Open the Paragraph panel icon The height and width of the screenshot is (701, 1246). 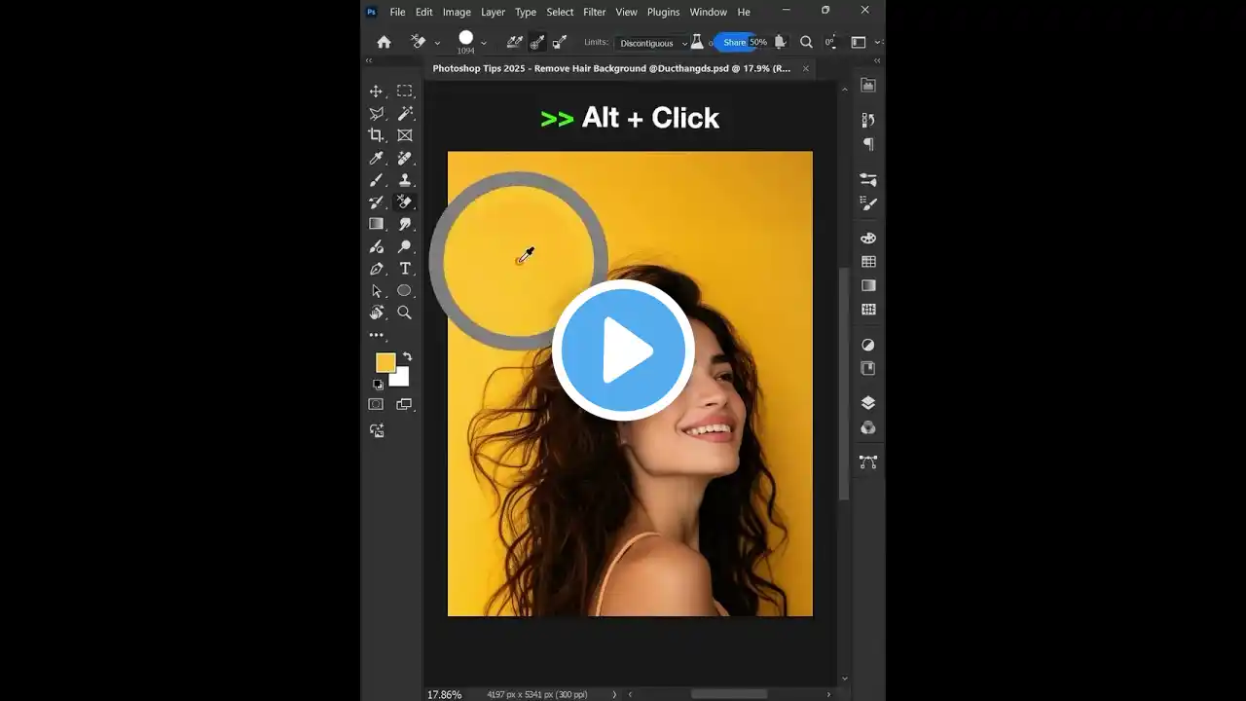pyautogui.click(x=868, y=144)
